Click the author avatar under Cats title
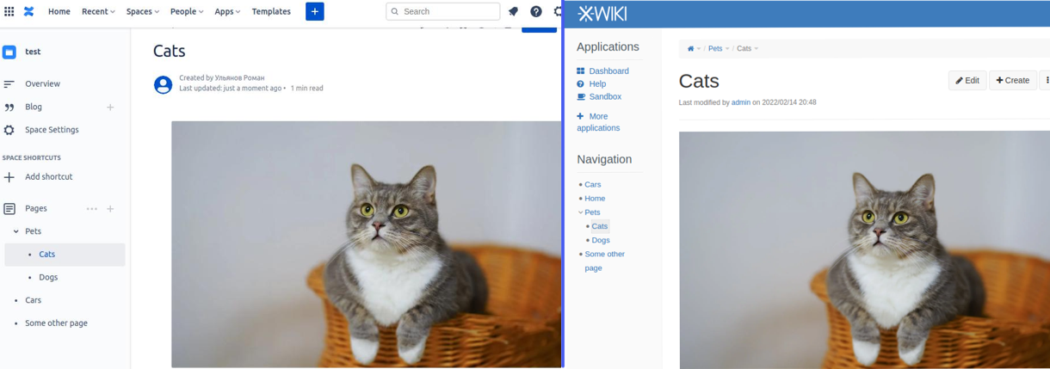The image size is (1050, 369). click(163, 84)
